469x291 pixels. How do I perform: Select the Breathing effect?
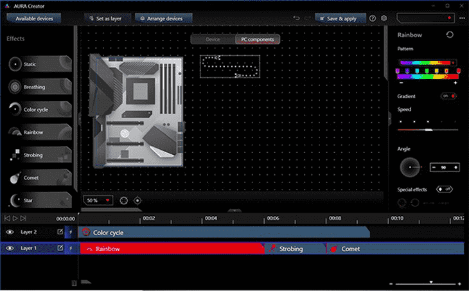click(x=40, y=87)
